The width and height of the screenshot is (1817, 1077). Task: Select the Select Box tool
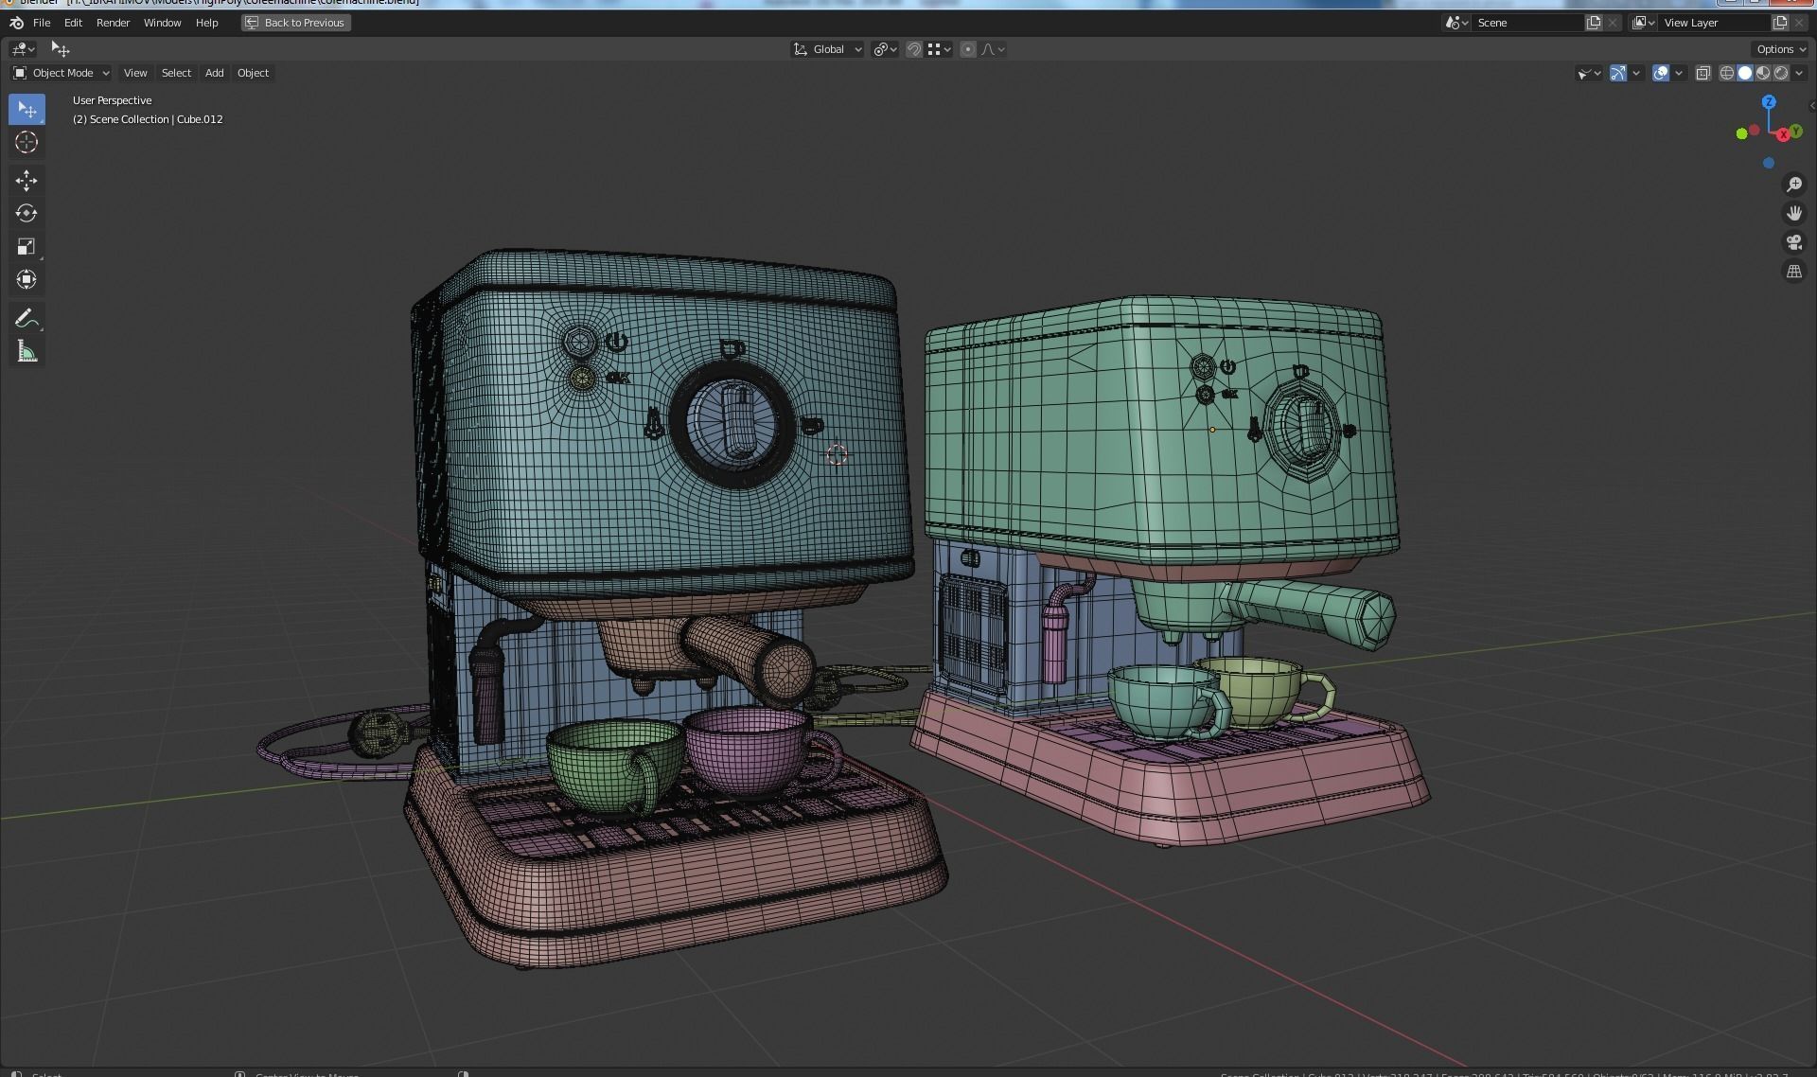pos(26,109)
